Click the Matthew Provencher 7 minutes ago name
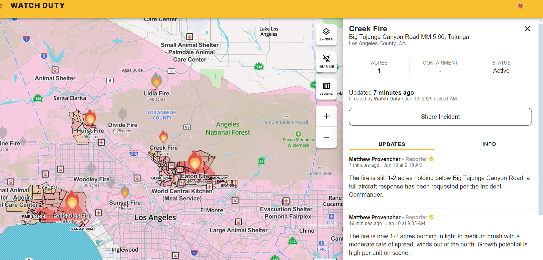This screenshot has width=543, height=260. pyautogui.click(x=375, y=159)
